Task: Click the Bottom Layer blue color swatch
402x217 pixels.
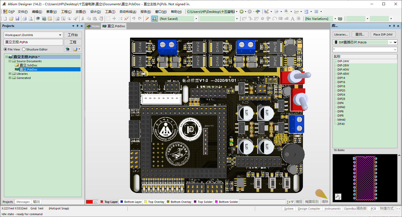Action: 122,202
